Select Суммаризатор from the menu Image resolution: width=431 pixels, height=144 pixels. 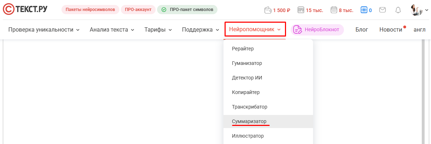point(249,121)
